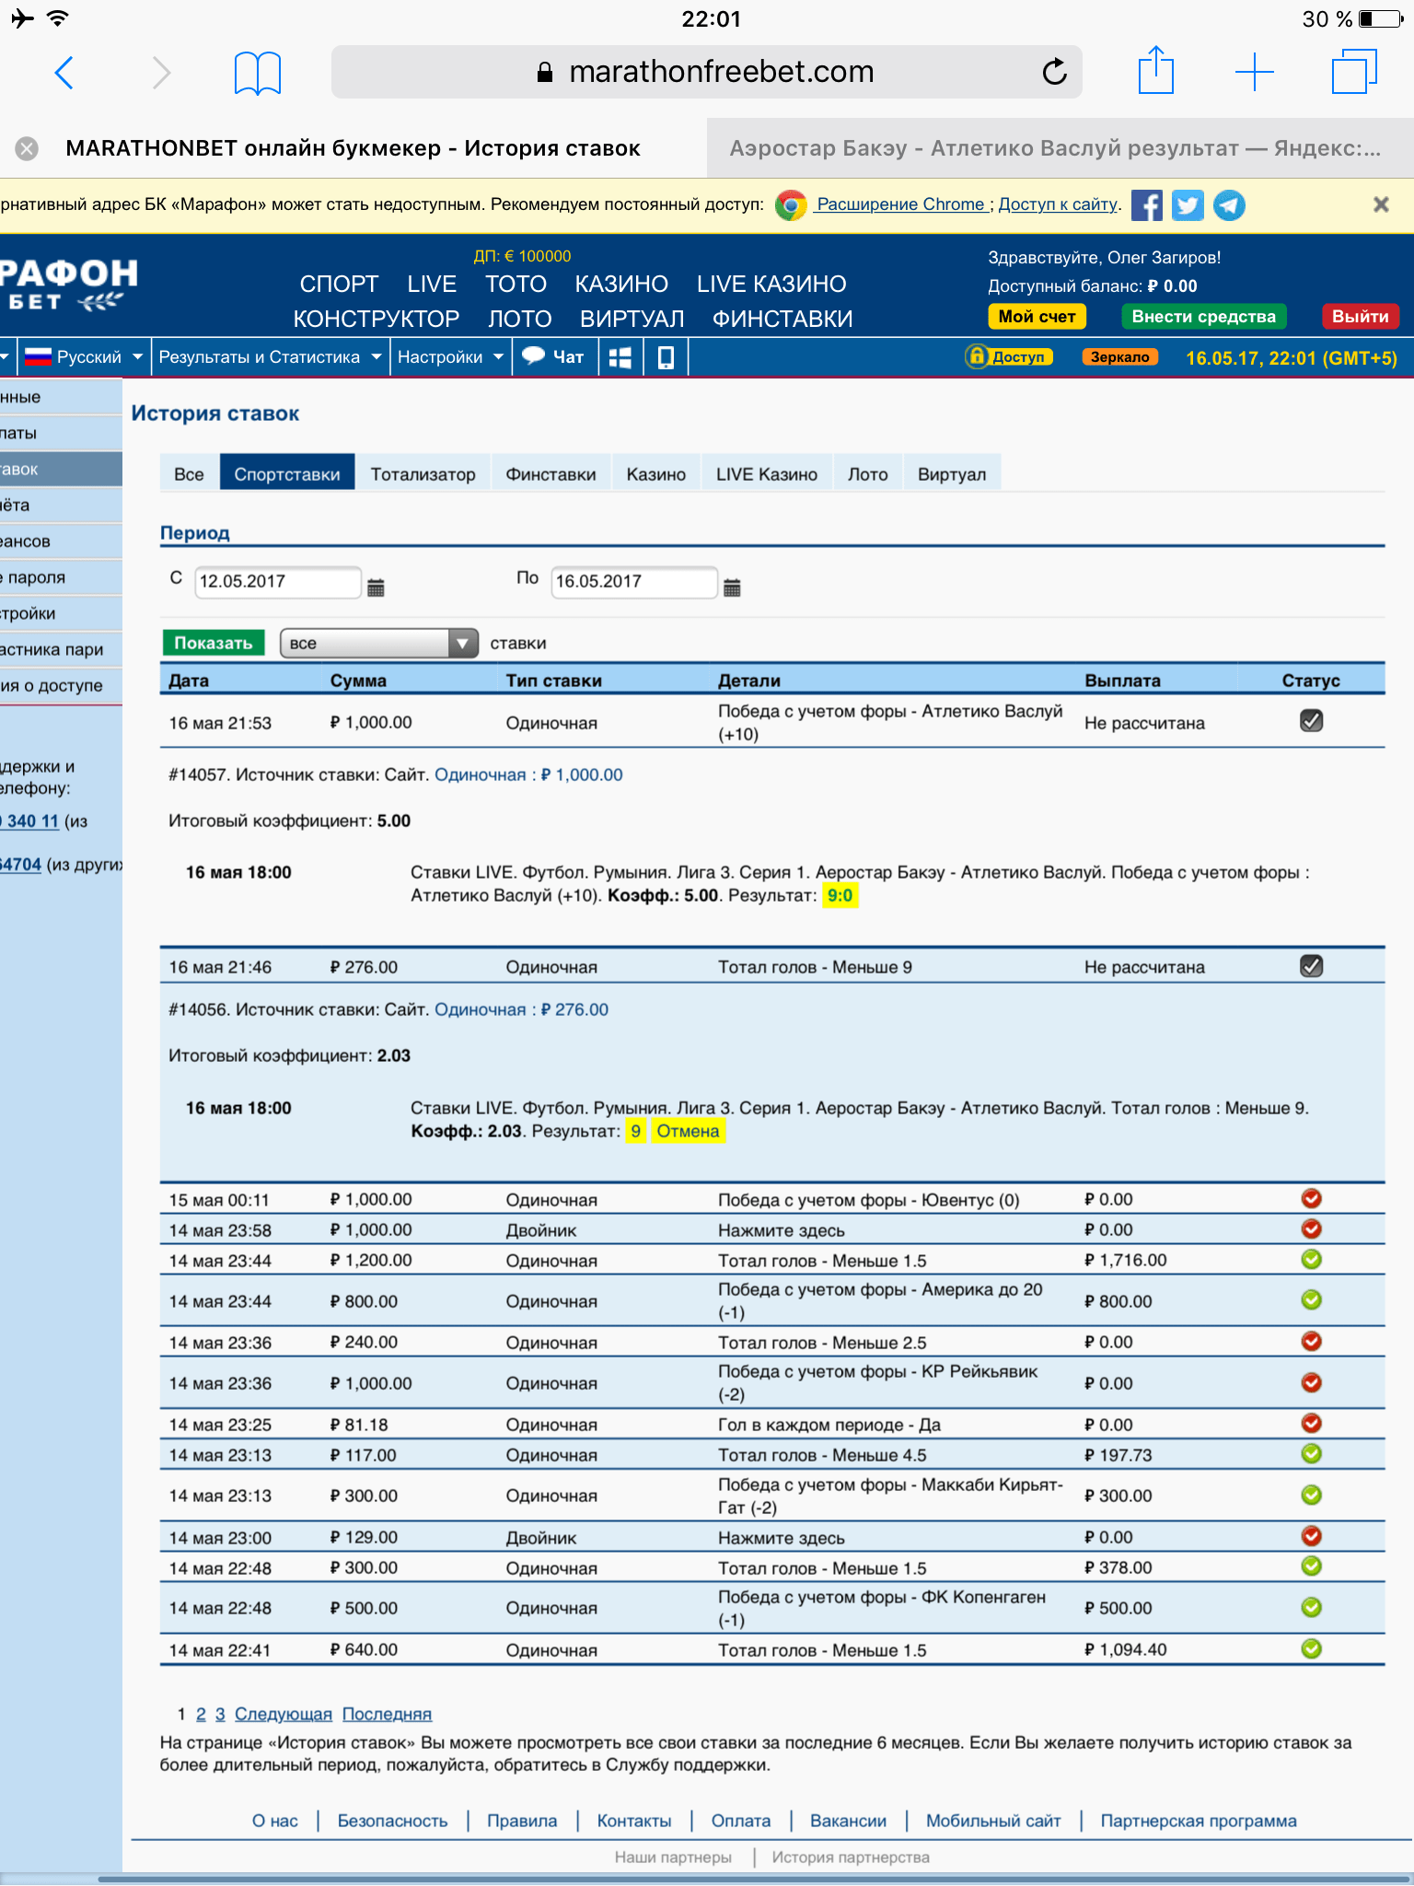
Task: Open the Русский language dropdown
Action: (x=85, y=357)
